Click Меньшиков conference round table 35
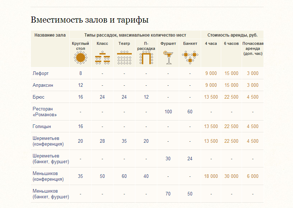This screenshot has width=293, height=208. click(80, 176)
